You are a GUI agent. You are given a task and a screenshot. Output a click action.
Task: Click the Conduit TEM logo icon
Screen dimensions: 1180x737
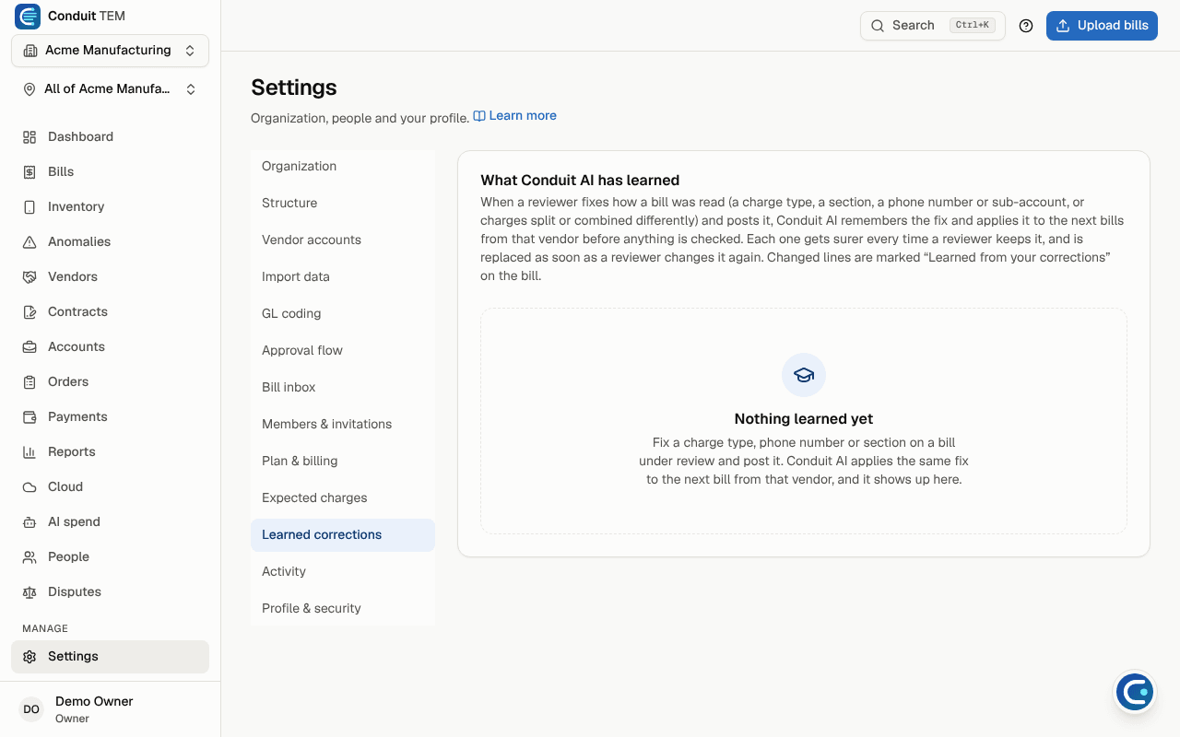click(x=28, y=17)
